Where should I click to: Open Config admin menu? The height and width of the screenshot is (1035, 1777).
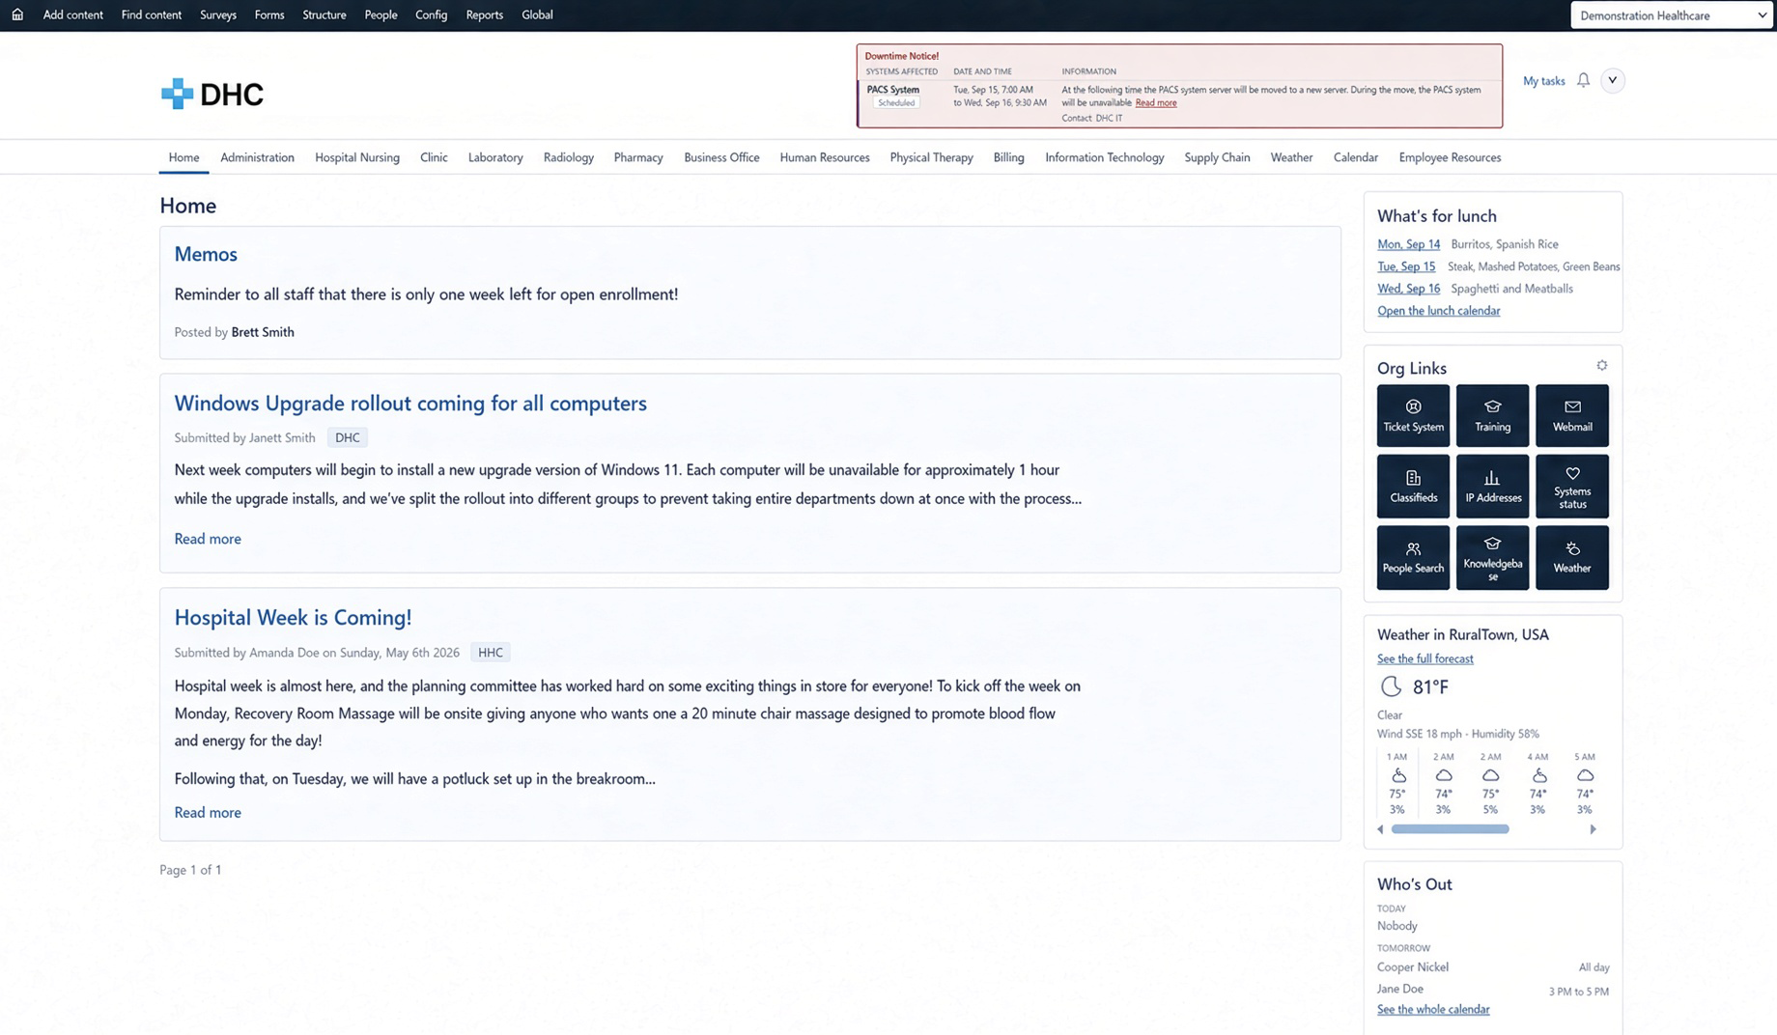coord(431,14)
